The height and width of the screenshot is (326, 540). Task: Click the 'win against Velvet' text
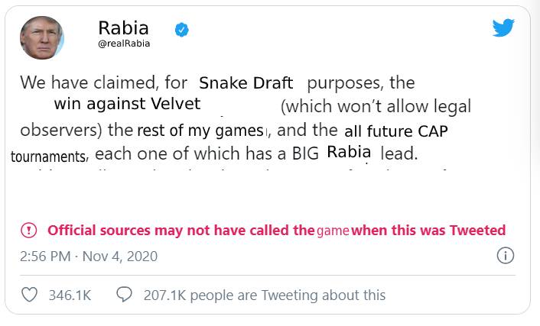[x=127, y=104]
